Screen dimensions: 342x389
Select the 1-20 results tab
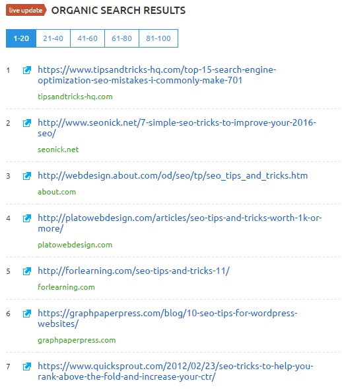click(x=21, y=38)
